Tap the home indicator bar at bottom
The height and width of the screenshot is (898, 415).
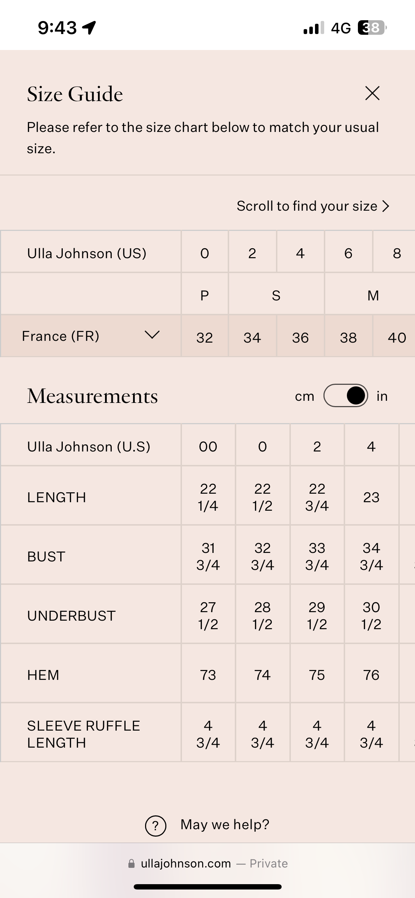click(x=207, y=887)
